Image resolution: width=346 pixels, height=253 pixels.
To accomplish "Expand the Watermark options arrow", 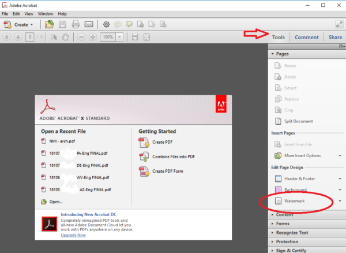I will click(340, 201).
